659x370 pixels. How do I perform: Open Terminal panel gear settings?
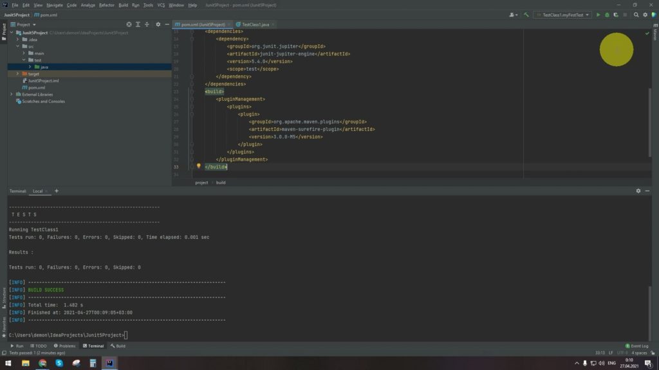tap(638, 191)
